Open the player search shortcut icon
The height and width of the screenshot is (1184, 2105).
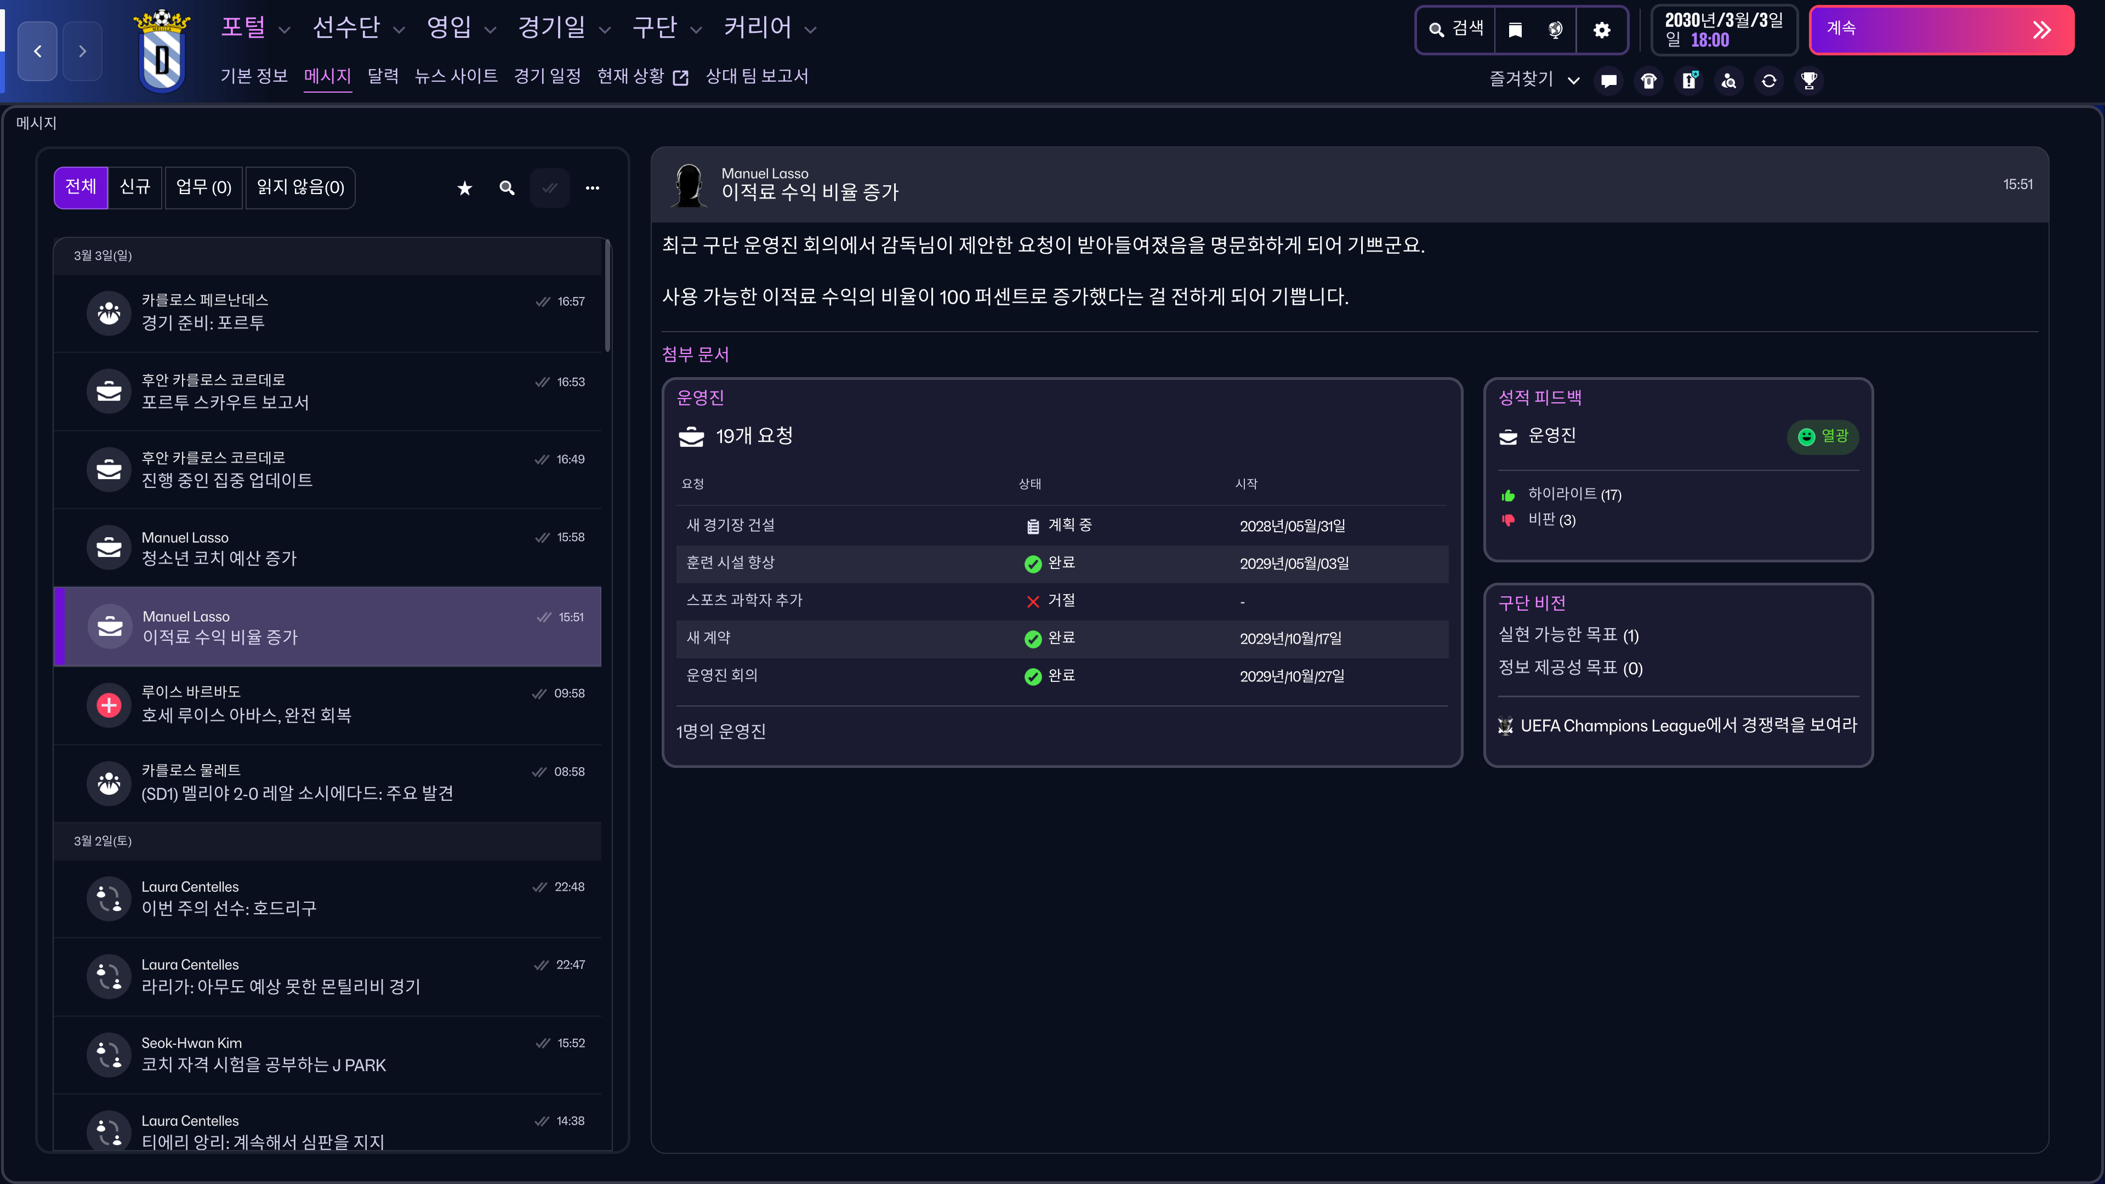coord(1728,80)
